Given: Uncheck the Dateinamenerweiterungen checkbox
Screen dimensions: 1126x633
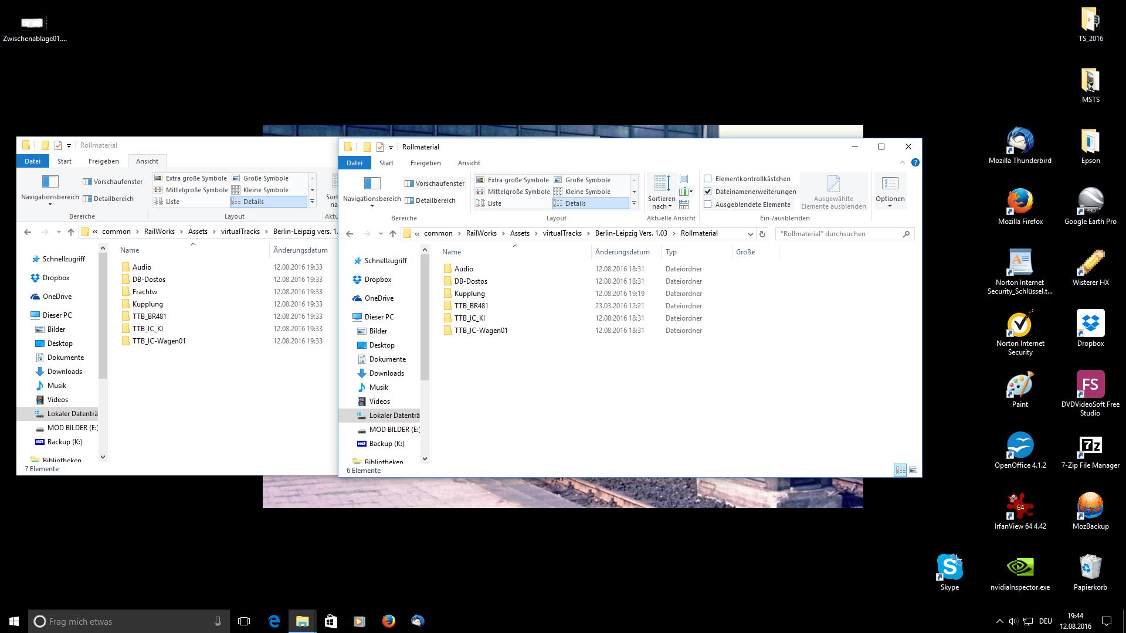Looking at the screenshot, I should coord(708,192).
